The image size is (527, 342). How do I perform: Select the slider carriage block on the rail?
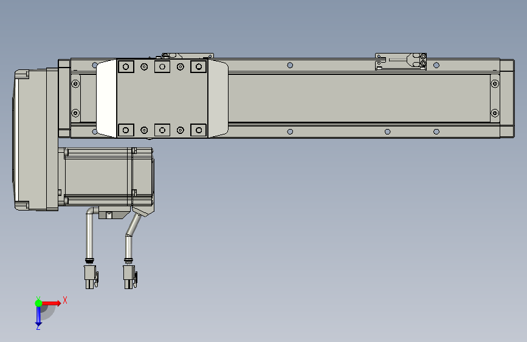pyautogui.click(x=162, y=99)
